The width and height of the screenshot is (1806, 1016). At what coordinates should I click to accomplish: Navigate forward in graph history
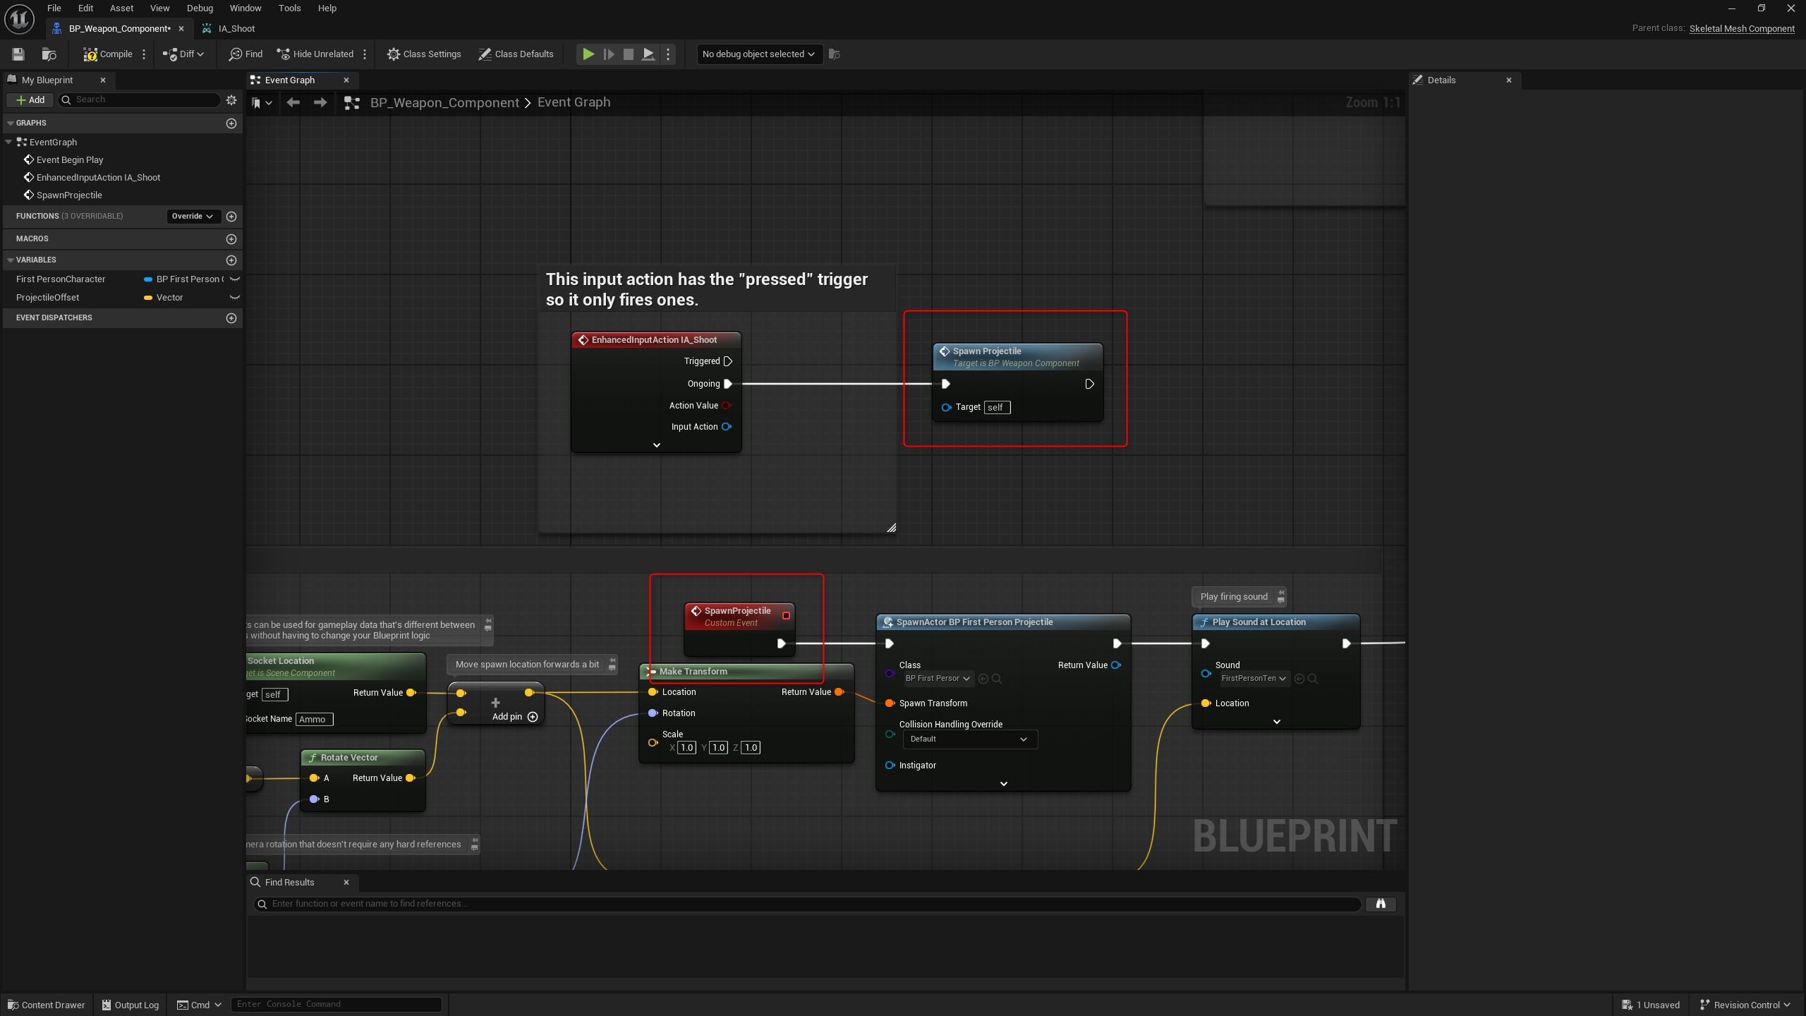coord(320,102)
